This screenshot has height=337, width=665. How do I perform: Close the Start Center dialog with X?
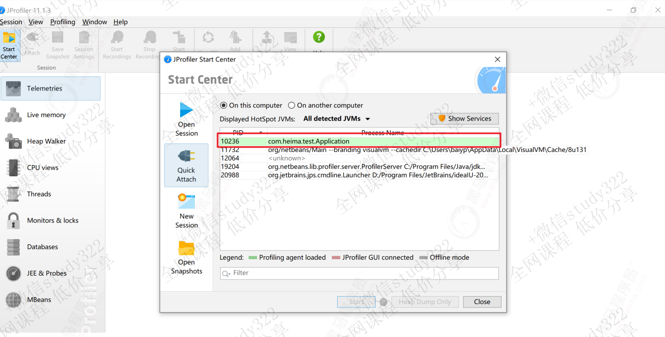point(497,59)
